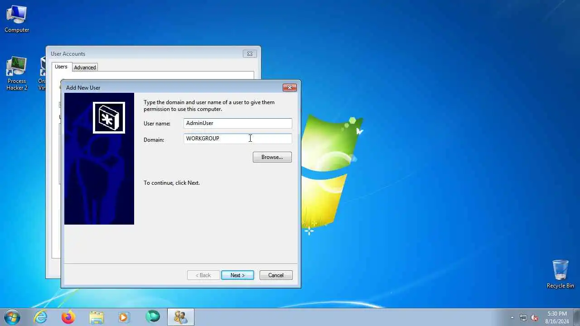Show hidden system tray icons
580x326 pixels.
tap(512, 317)
